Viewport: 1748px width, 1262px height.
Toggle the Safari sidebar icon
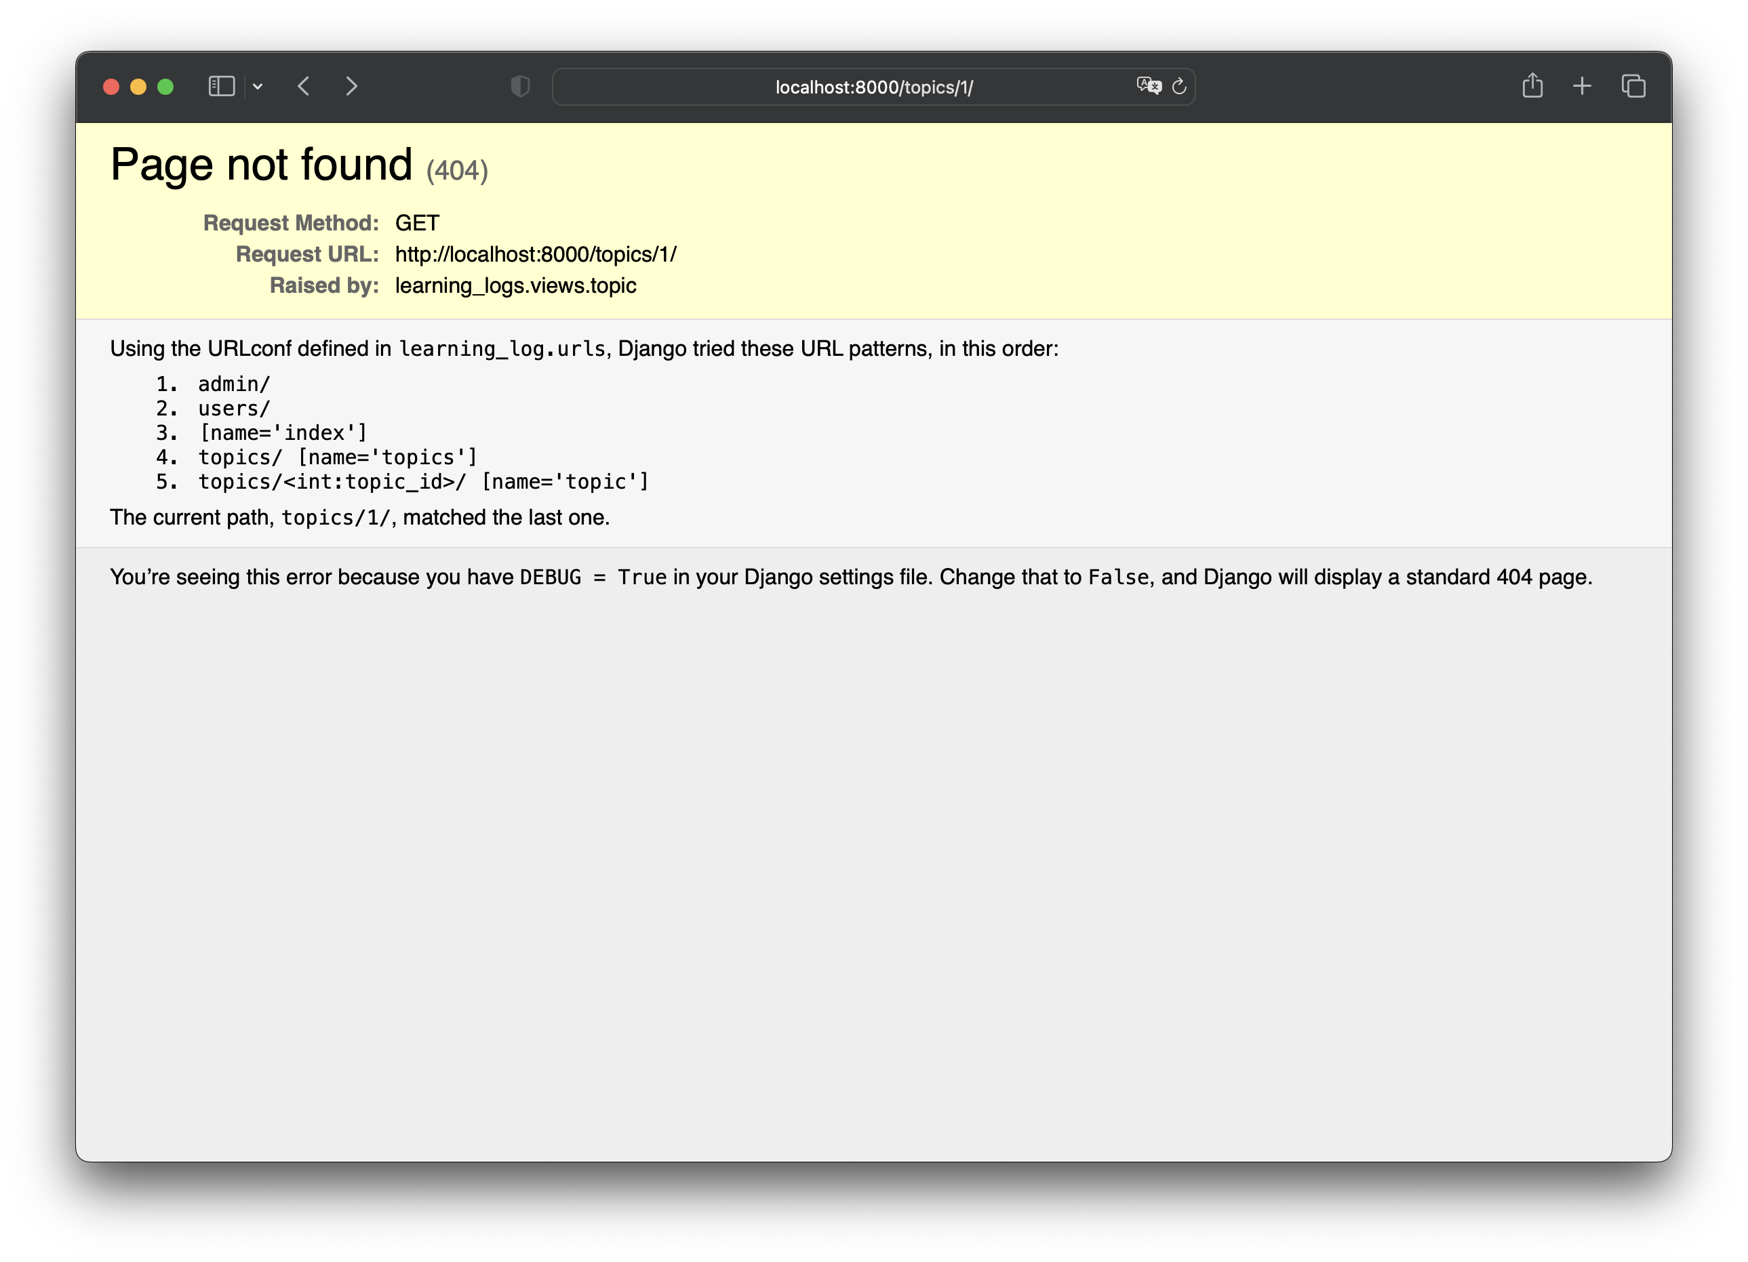(221, 86)
